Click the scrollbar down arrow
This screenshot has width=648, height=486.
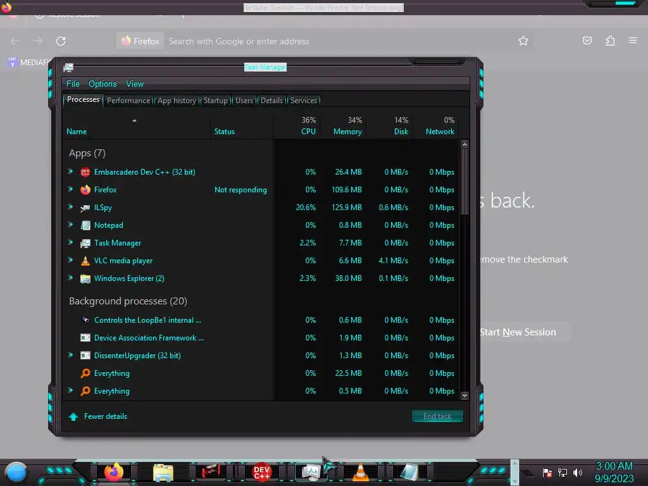464,396
